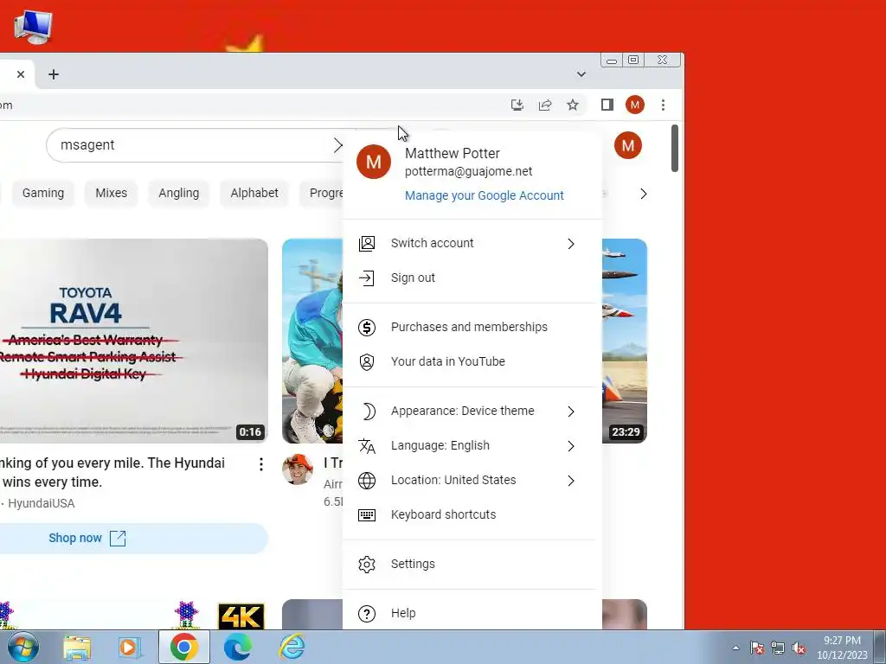Open the Windows Start menu
Image resolution: width=886 pixels, height=664 pixels.
[23, 647]
